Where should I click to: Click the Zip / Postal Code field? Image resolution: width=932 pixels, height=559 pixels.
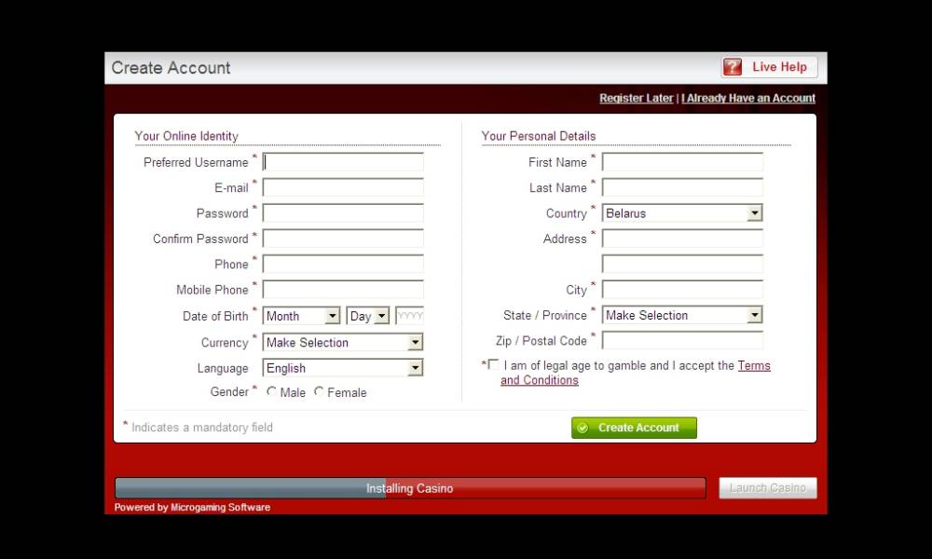click(x=682, y=341)
